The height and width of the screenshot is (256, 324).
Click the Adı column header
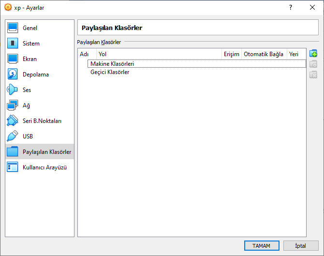coord(87,54)
